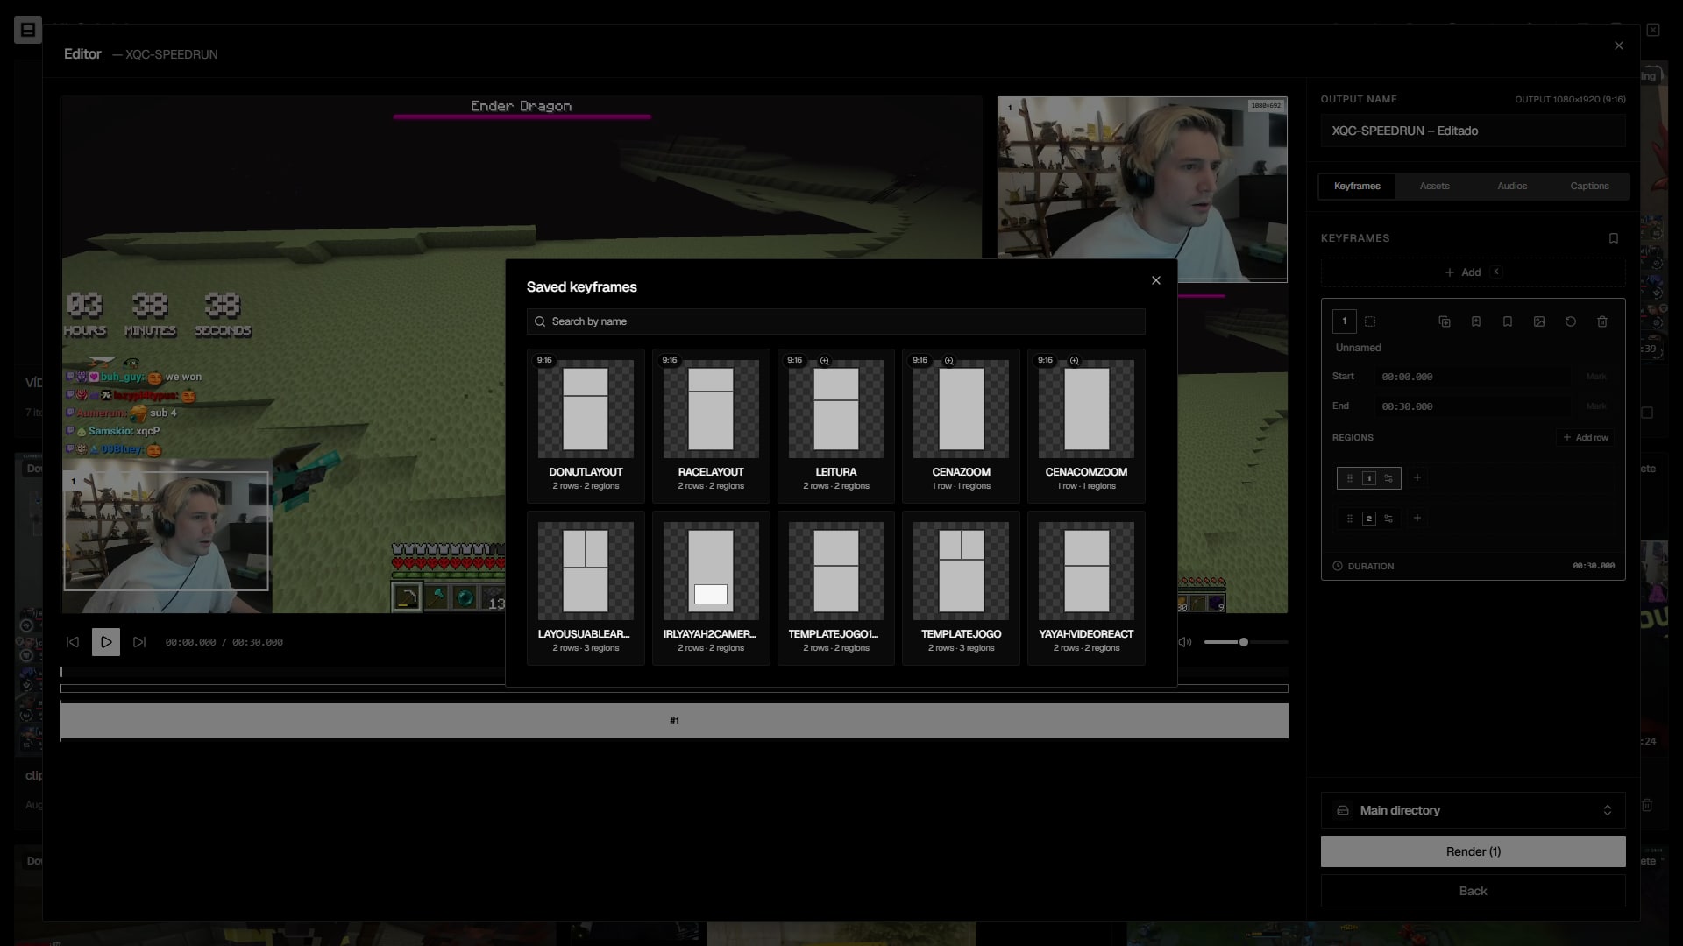Click the zoom magnifier icon on CENAZOOM
Image resolution: width=1683 pixels, height=946 pixels.
click(x=949, y=361)
